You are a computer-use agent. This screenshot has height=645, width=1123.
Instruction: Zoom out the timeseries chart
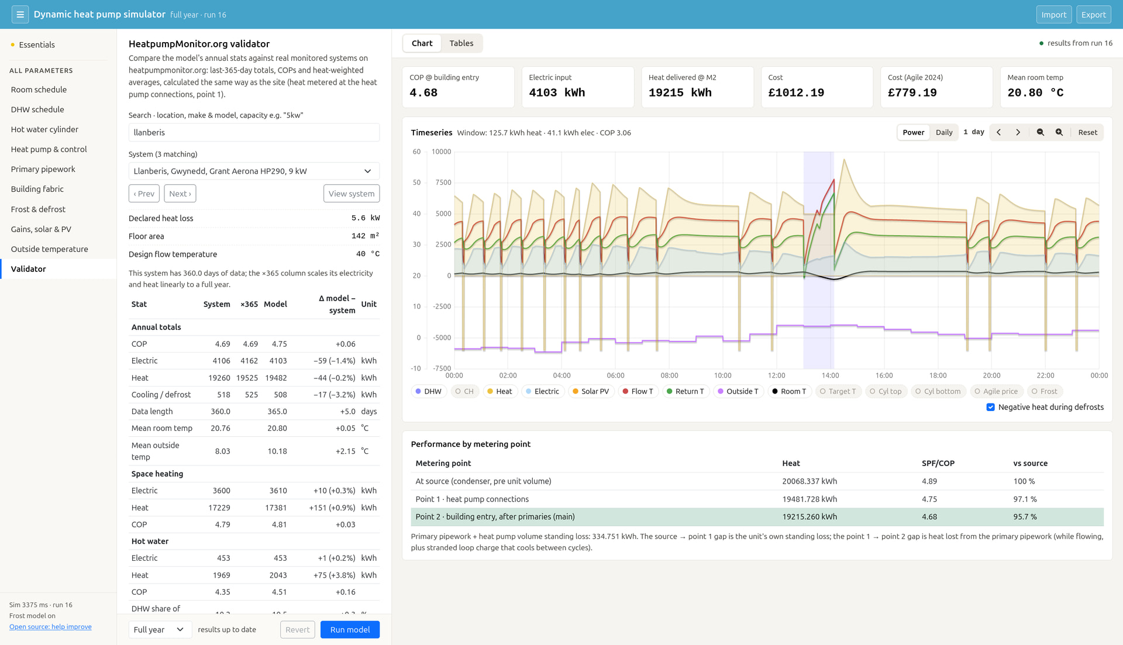tap(1041, 133)
